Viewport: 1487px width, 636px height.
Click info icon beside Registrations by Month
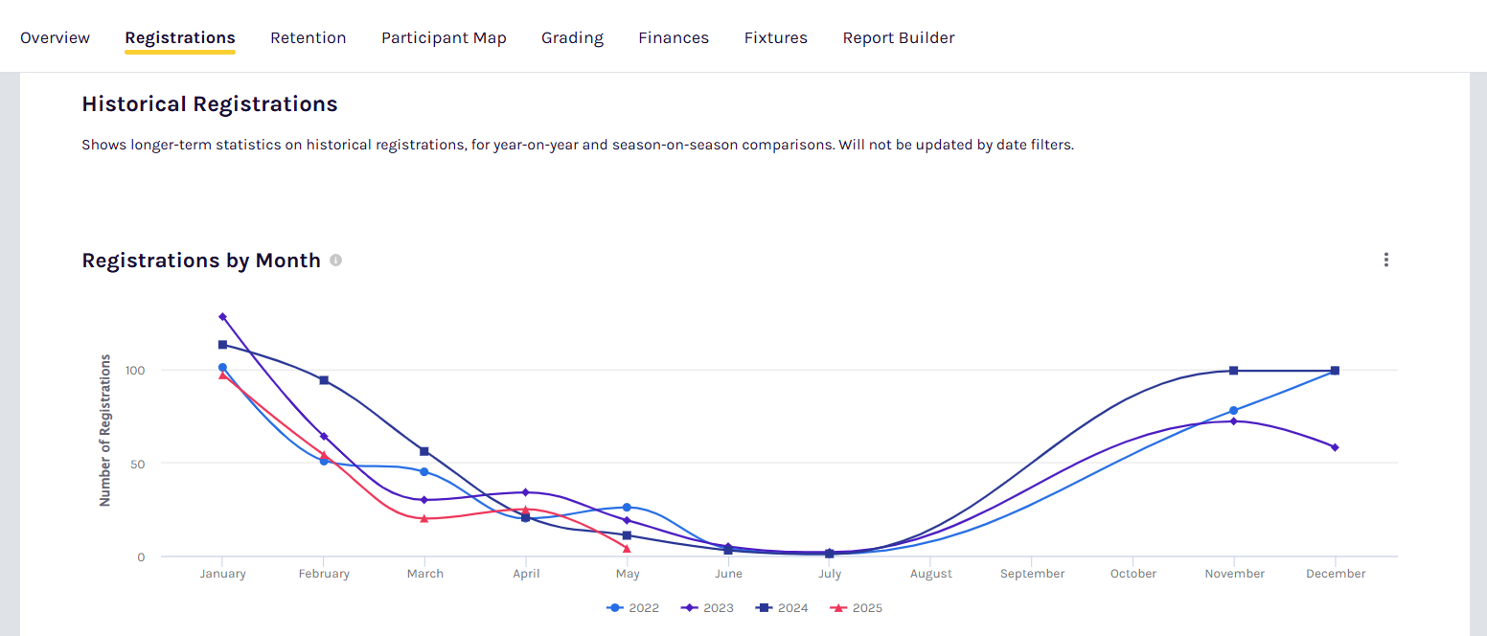[335, 261]
